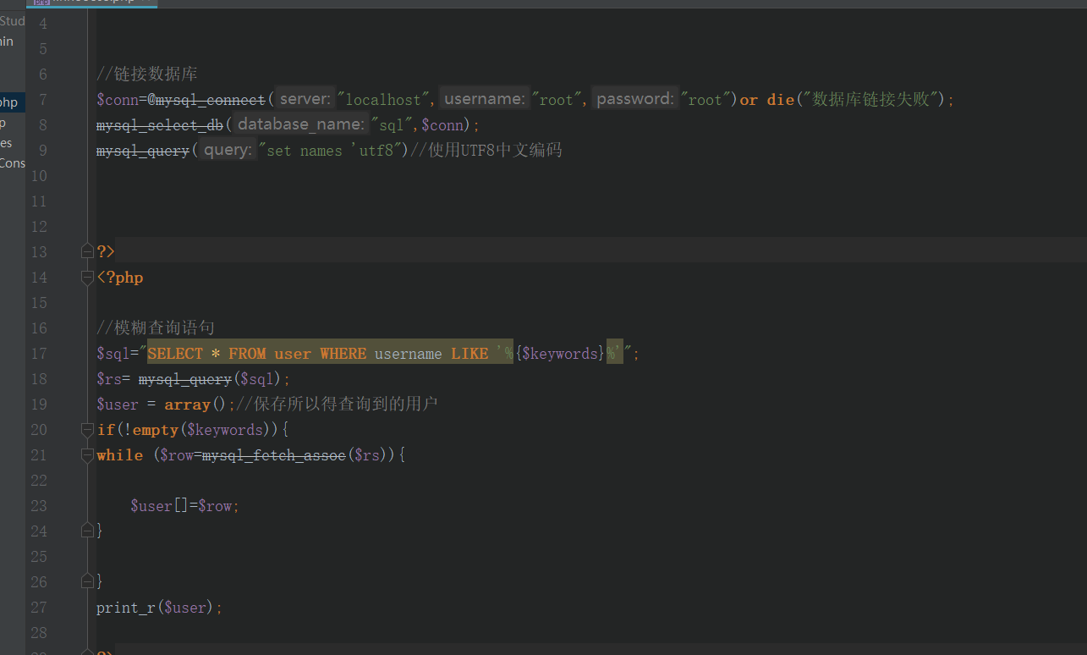Click the print_r function call
This screenshot has height=655, width=1087.
tap(126, 608)
